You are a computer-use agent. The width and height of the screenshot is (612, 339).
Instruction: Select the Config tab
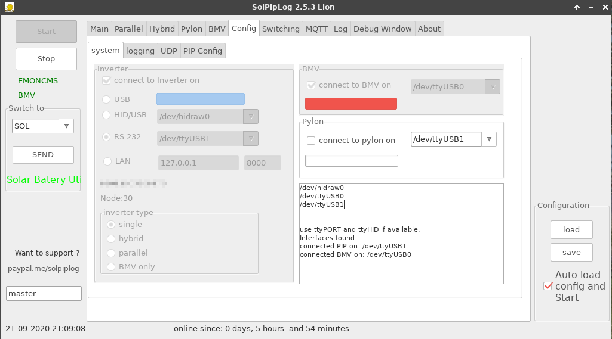(244, 28)
